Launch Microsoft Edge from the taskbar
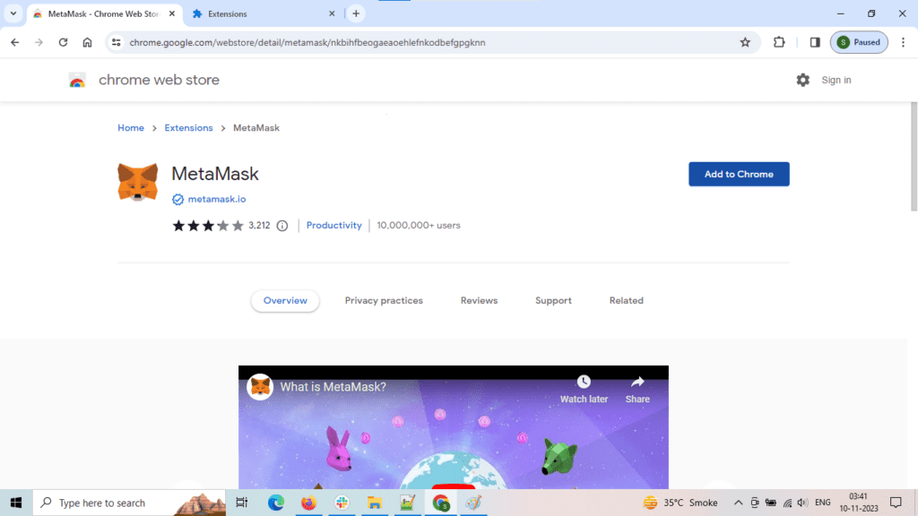The width and height of the screenshot is (918, 516). click(x=276, y=503)
